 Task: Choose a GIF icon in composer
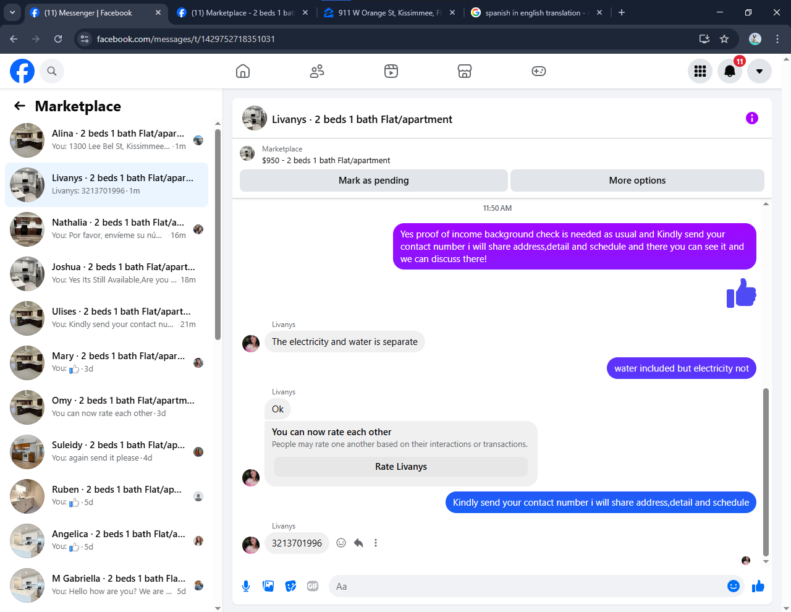pos(313,586)
